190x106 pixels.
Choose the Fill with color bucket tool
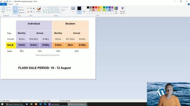[x=31, y=9]
